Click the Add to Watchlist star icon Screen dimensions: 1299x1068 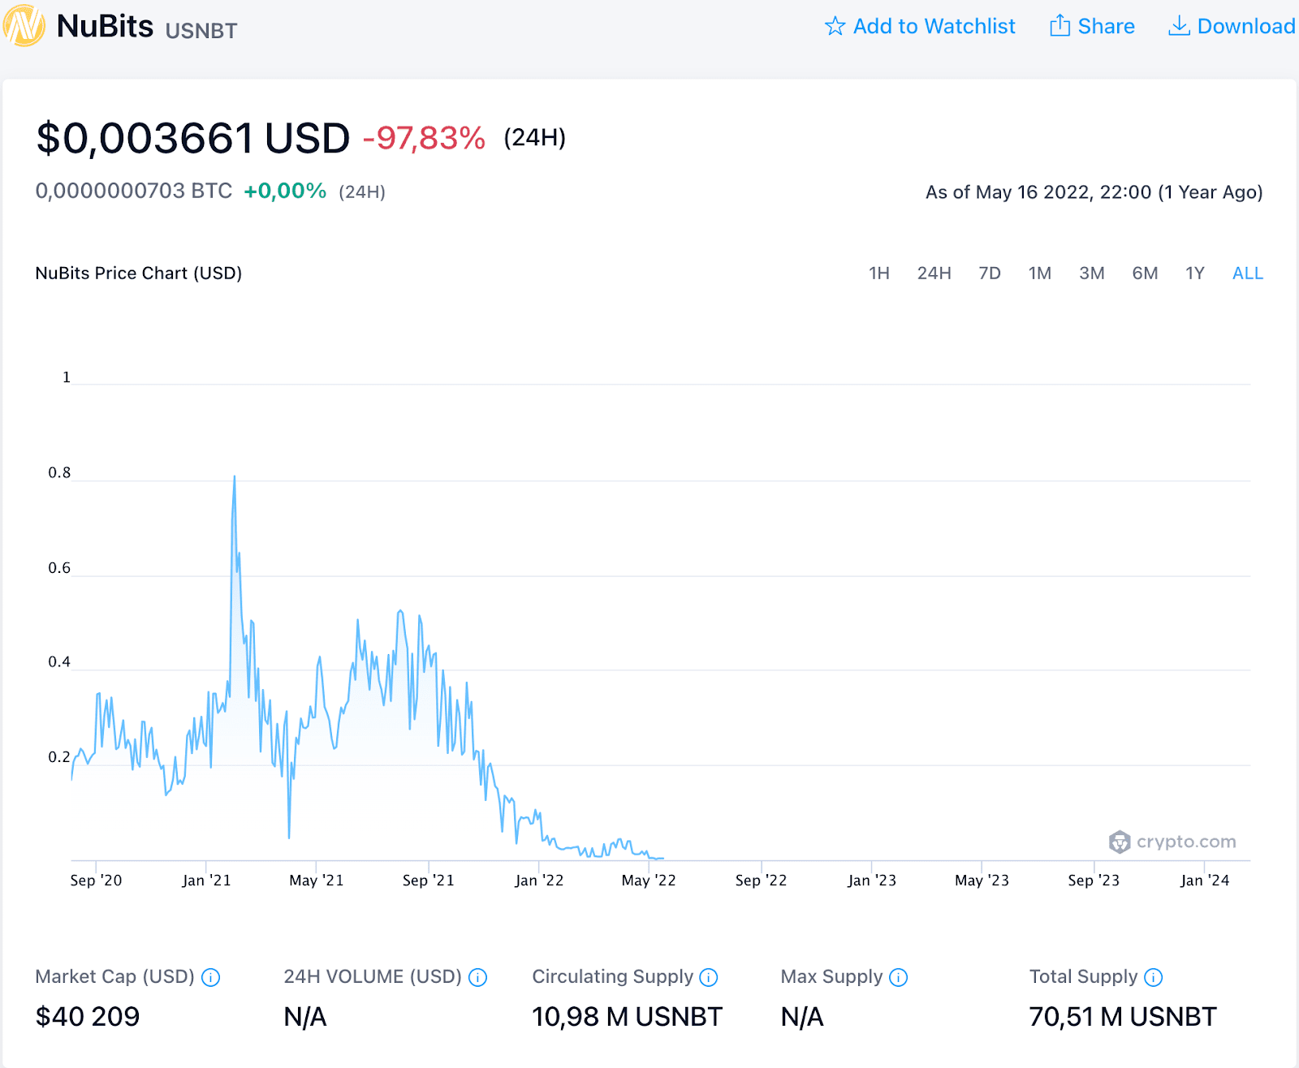point(835,26)
